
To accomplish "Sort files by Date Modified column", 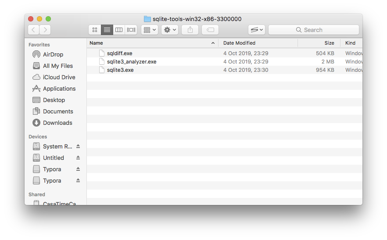I will coord(259,43).
